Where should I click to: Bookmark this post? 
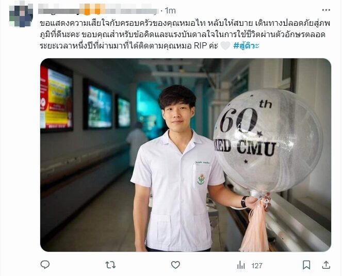(306, 265)
